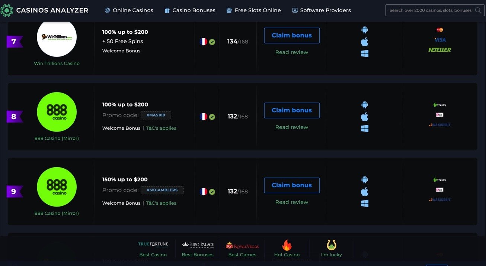Click the search magnifier icon
This screenshot has height=266, width=486.
[478, 10]
